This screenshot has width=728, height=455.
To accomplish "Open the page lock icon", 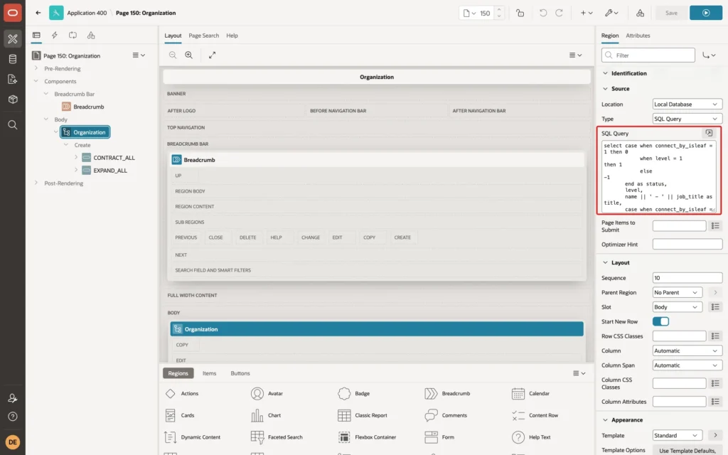I will coord(520,13).
